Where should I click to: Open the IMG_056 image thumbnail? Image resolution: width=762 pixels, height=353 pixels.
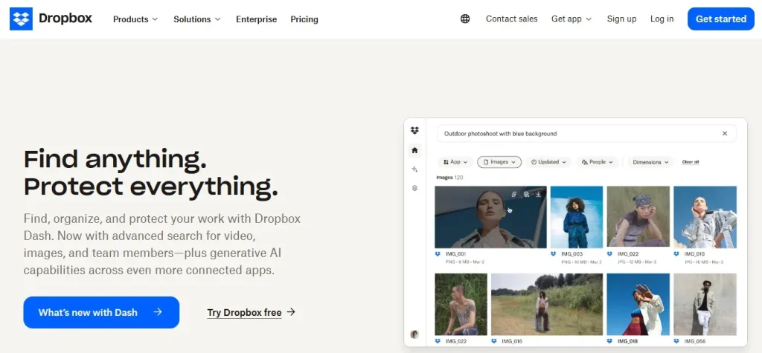click(705, 305)
